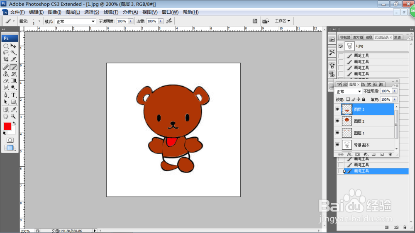Select the Clone Stamp tool
The height and width of the screenshot is (233, 415).
(6, 74)
